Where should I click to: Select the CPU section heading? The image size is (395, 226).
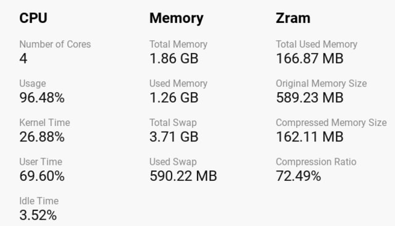(x=33, y=18)
